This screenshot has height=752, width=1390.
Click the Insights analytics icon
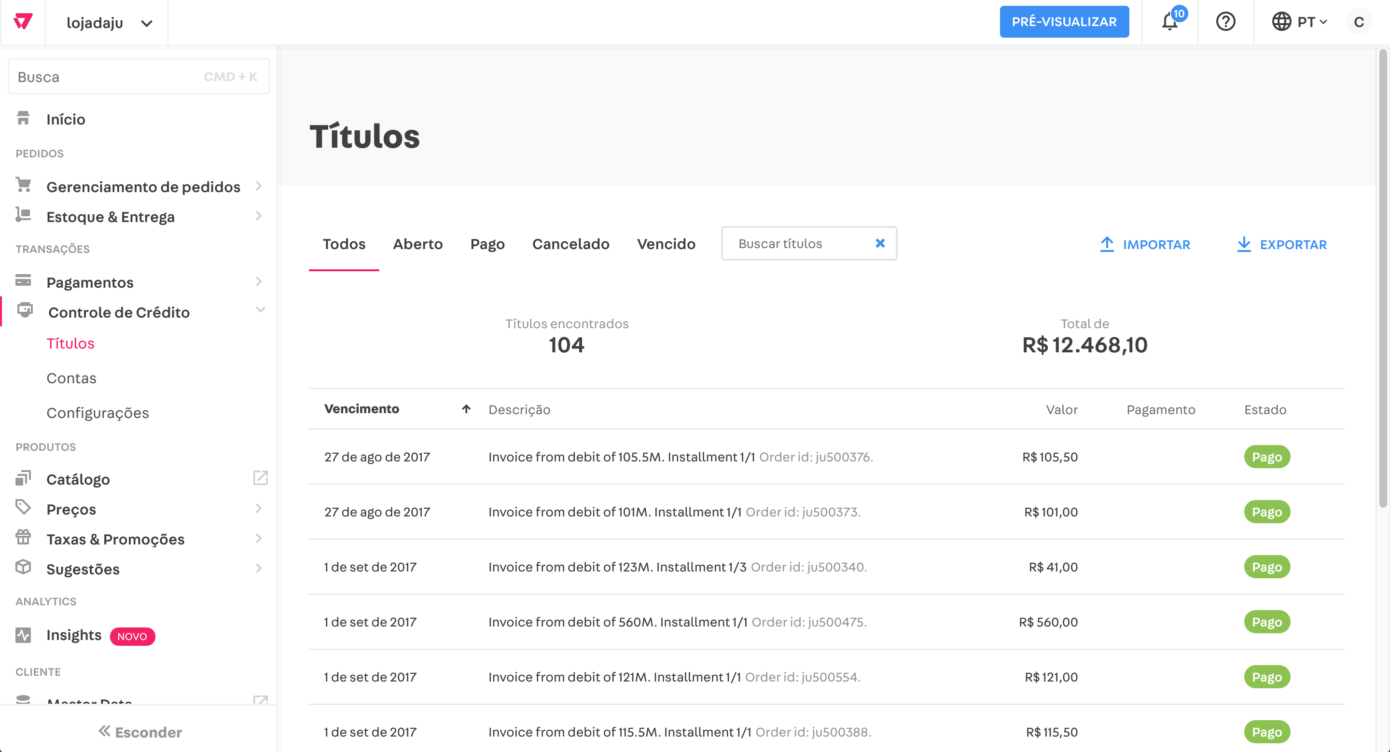coord(23,635)
